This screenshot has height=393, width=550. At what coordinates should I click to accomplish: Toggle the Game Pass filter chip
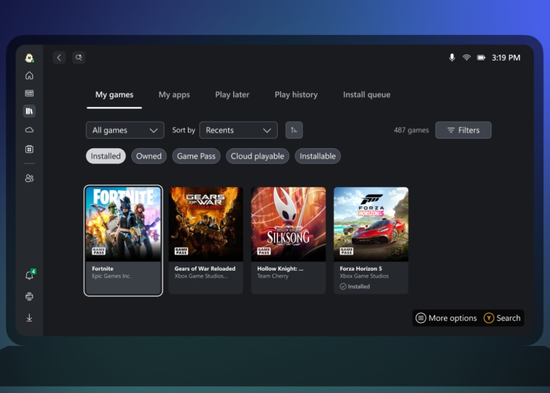pos(196,156)
